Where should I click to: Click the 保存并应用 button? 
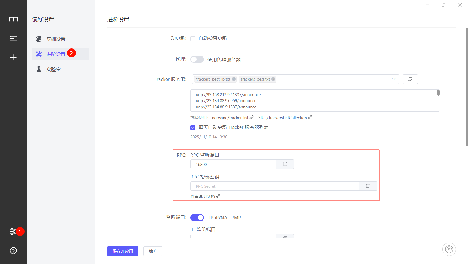click(x=123, y=251)
